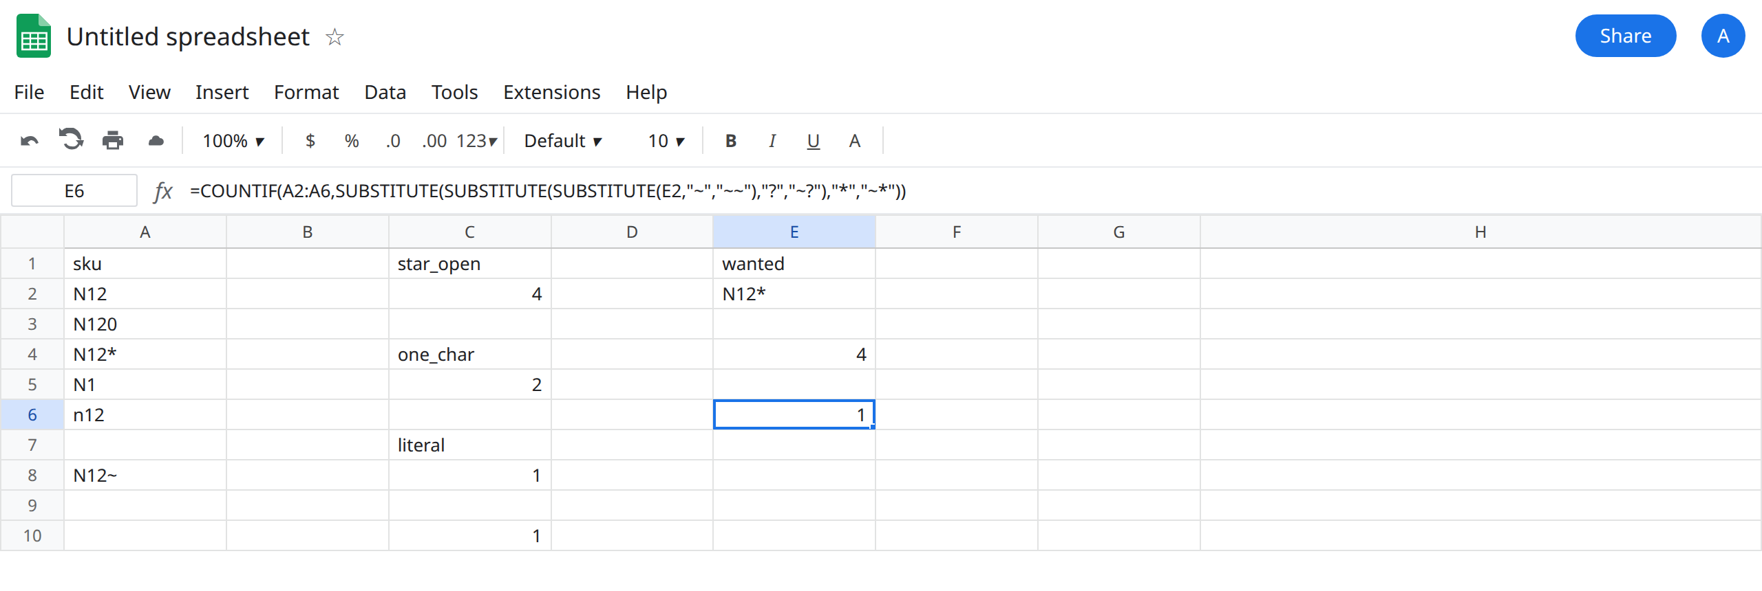
Task: Select column E header
Action: click(794, 232)
